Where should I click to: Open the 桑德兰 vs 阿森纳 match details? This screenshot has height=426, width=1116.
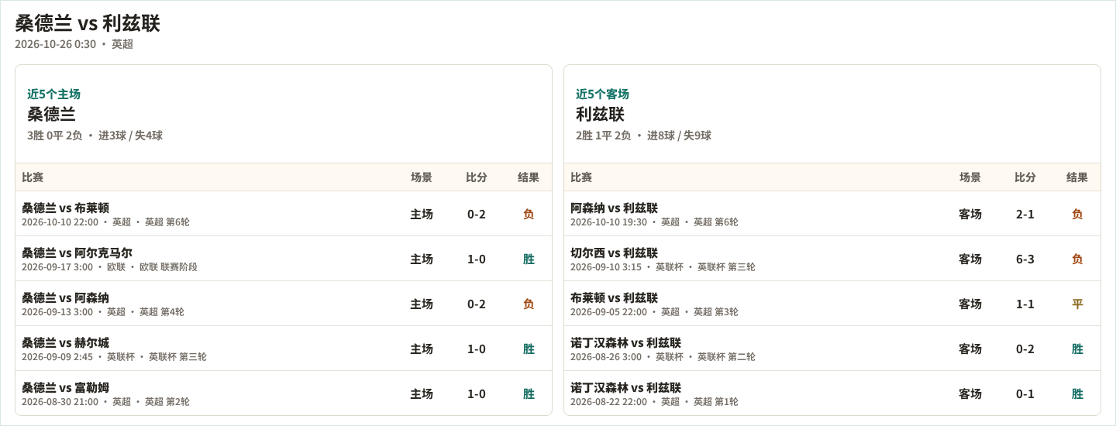pos(284,304)
